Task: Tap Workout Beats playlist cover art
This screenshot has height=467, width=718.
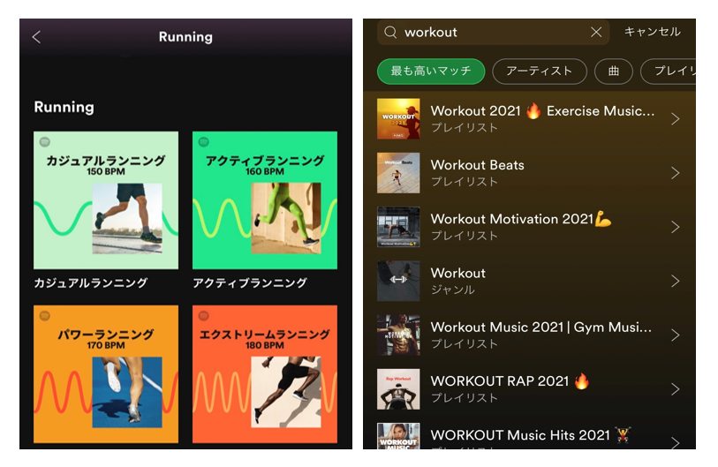Action: click(398, 173)
